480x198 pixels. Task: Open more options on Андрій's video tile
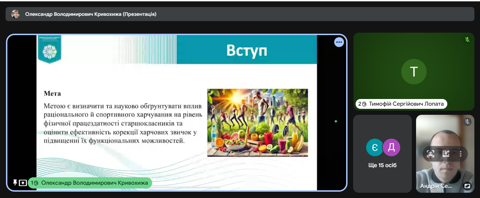point(461,154)
